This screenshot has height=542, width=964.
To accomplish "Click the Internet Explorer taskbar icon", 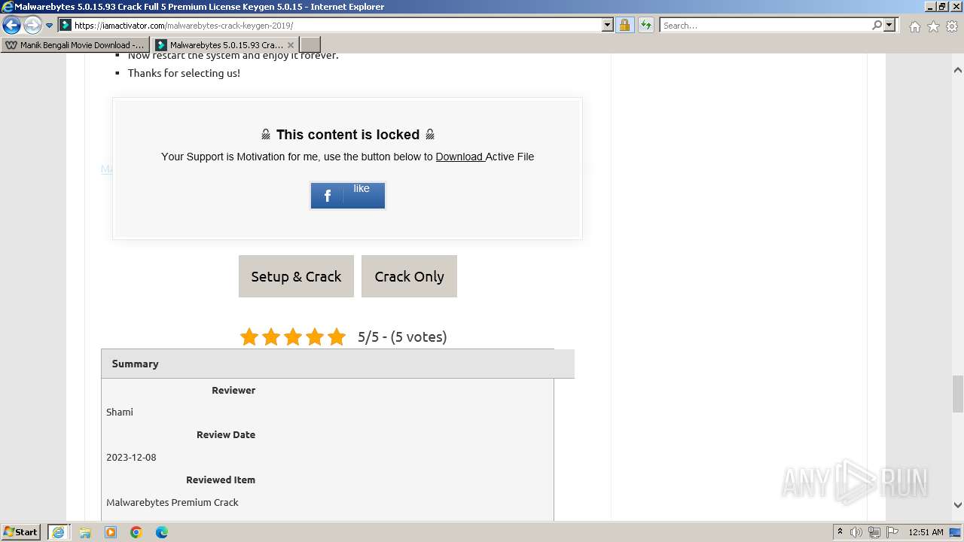I will 59,532.
